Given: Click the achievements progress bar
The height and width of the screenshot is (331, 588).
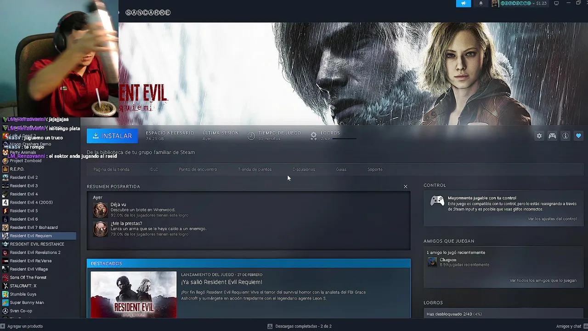Looking at the screenshot, I should tap(344, 138).
